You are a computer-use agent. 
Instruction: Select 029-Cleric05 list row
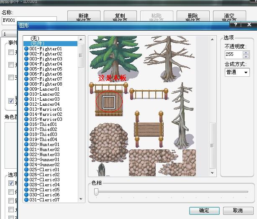click(x=51, y=190)
